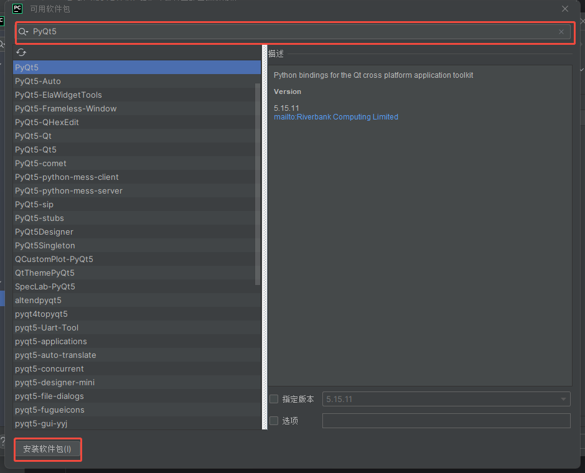585x473 pixels.
Task: Select the PyQt5-Qt package
Action: click(x=137, y=136)
